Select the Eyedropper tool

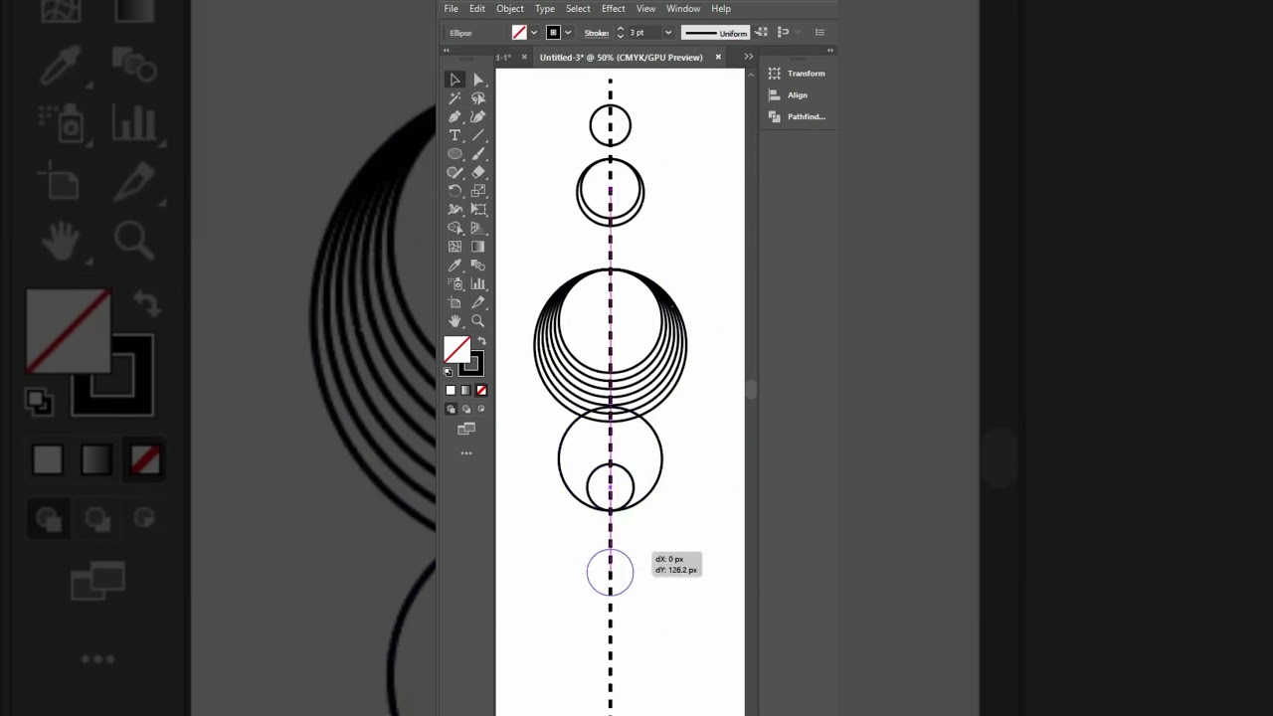[x=455, y=266]
